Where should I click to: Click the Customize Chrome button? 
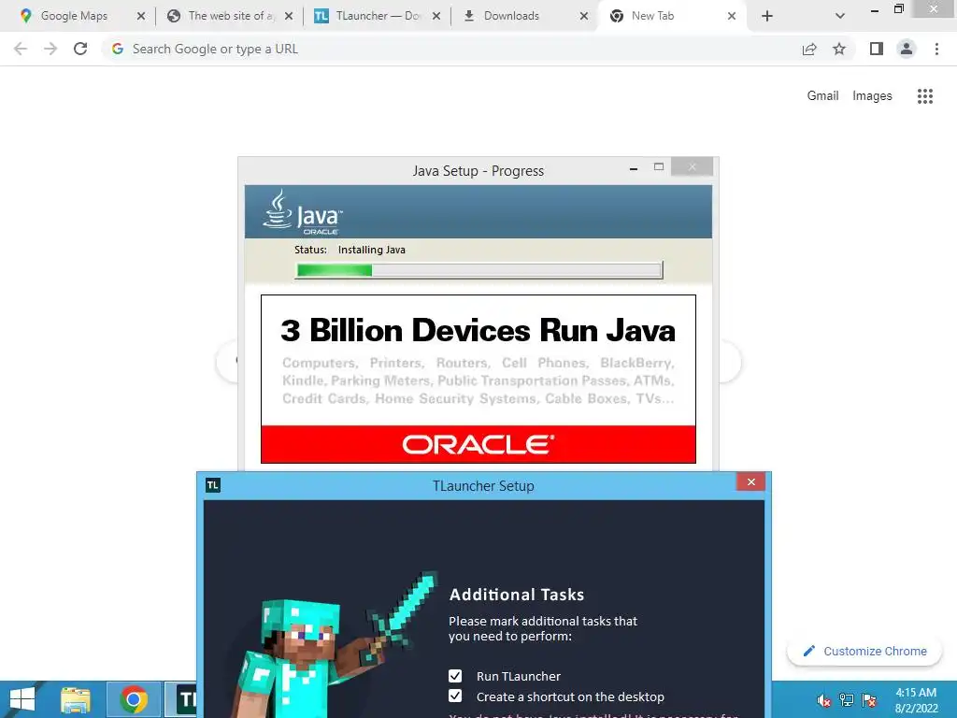[864, 652]
